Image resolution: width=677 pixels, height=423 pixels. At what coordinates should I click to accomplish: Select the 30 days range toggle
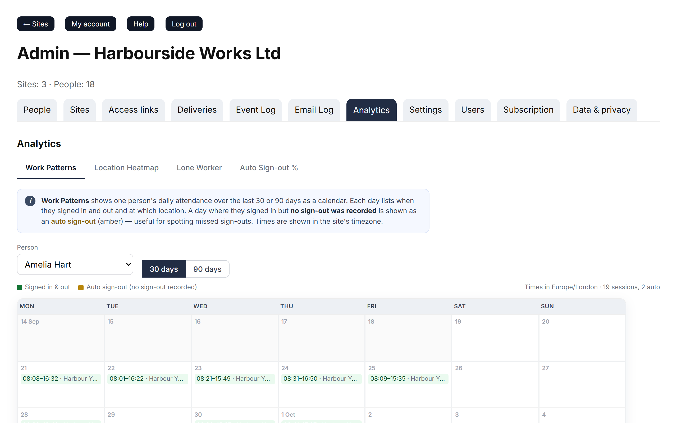click(x=164, y=269)
